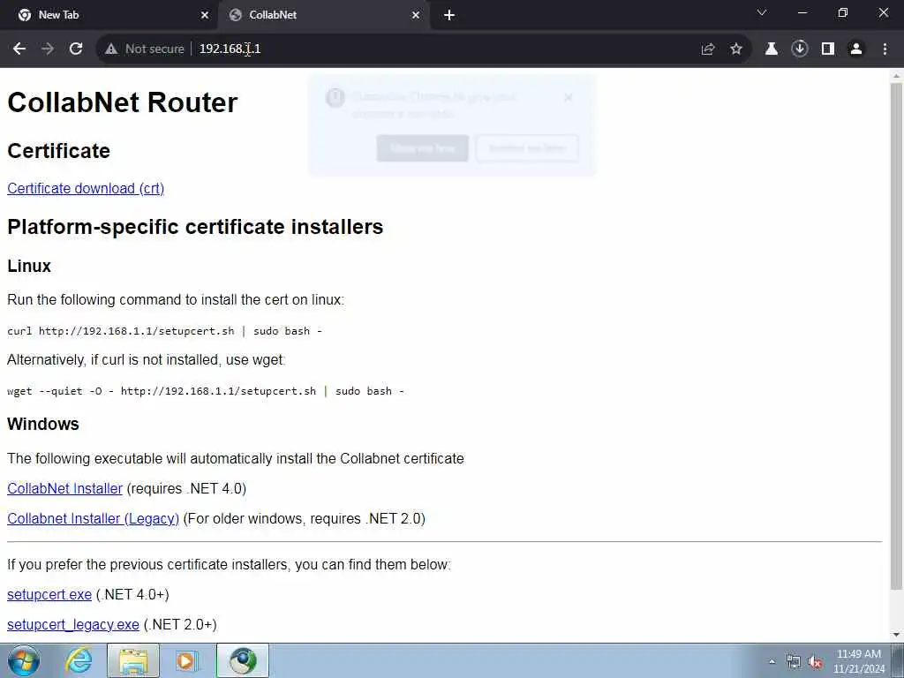Click Certificate download (crt) link
The image size is (904, 678).
(x=86, y=189)
